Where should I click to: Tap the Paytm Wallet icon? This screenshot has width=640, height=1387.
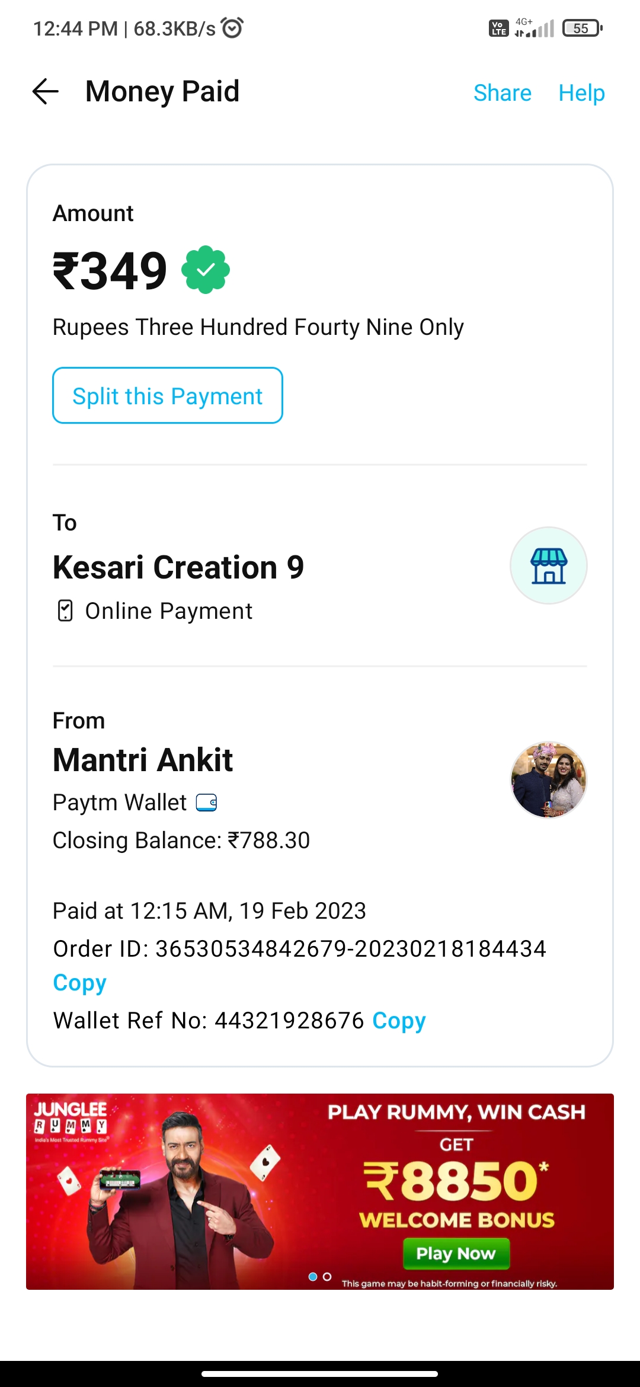click(x=206, y=803)
